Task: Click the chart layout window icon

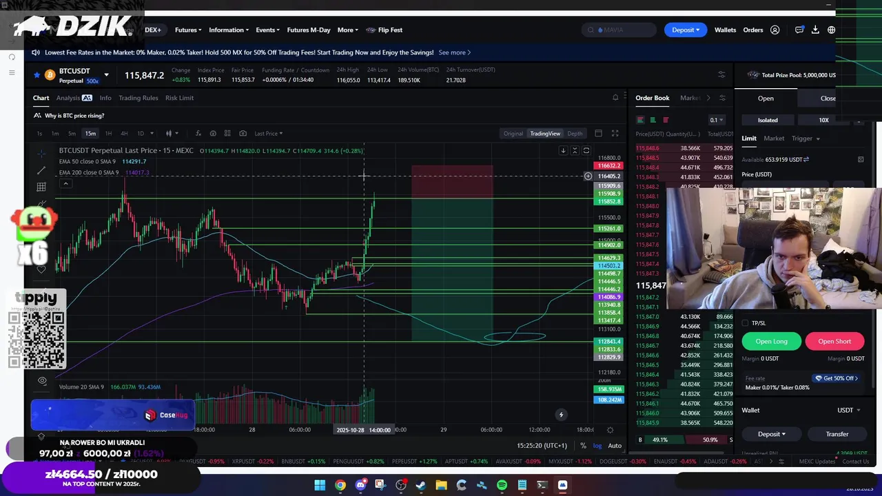Action: (x=598, y=134)
